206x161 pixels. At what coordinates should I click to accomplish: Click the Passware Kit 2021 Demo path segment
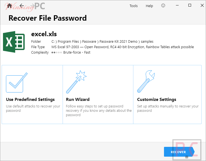(x=118, y=42)
